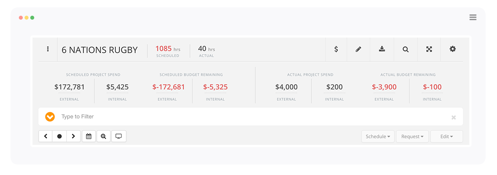Toggle the monitor display view

click(118, 136)
